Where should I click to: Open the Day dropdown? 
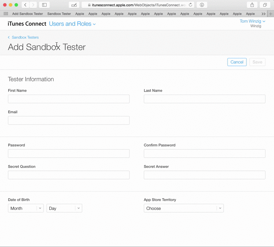64,208
